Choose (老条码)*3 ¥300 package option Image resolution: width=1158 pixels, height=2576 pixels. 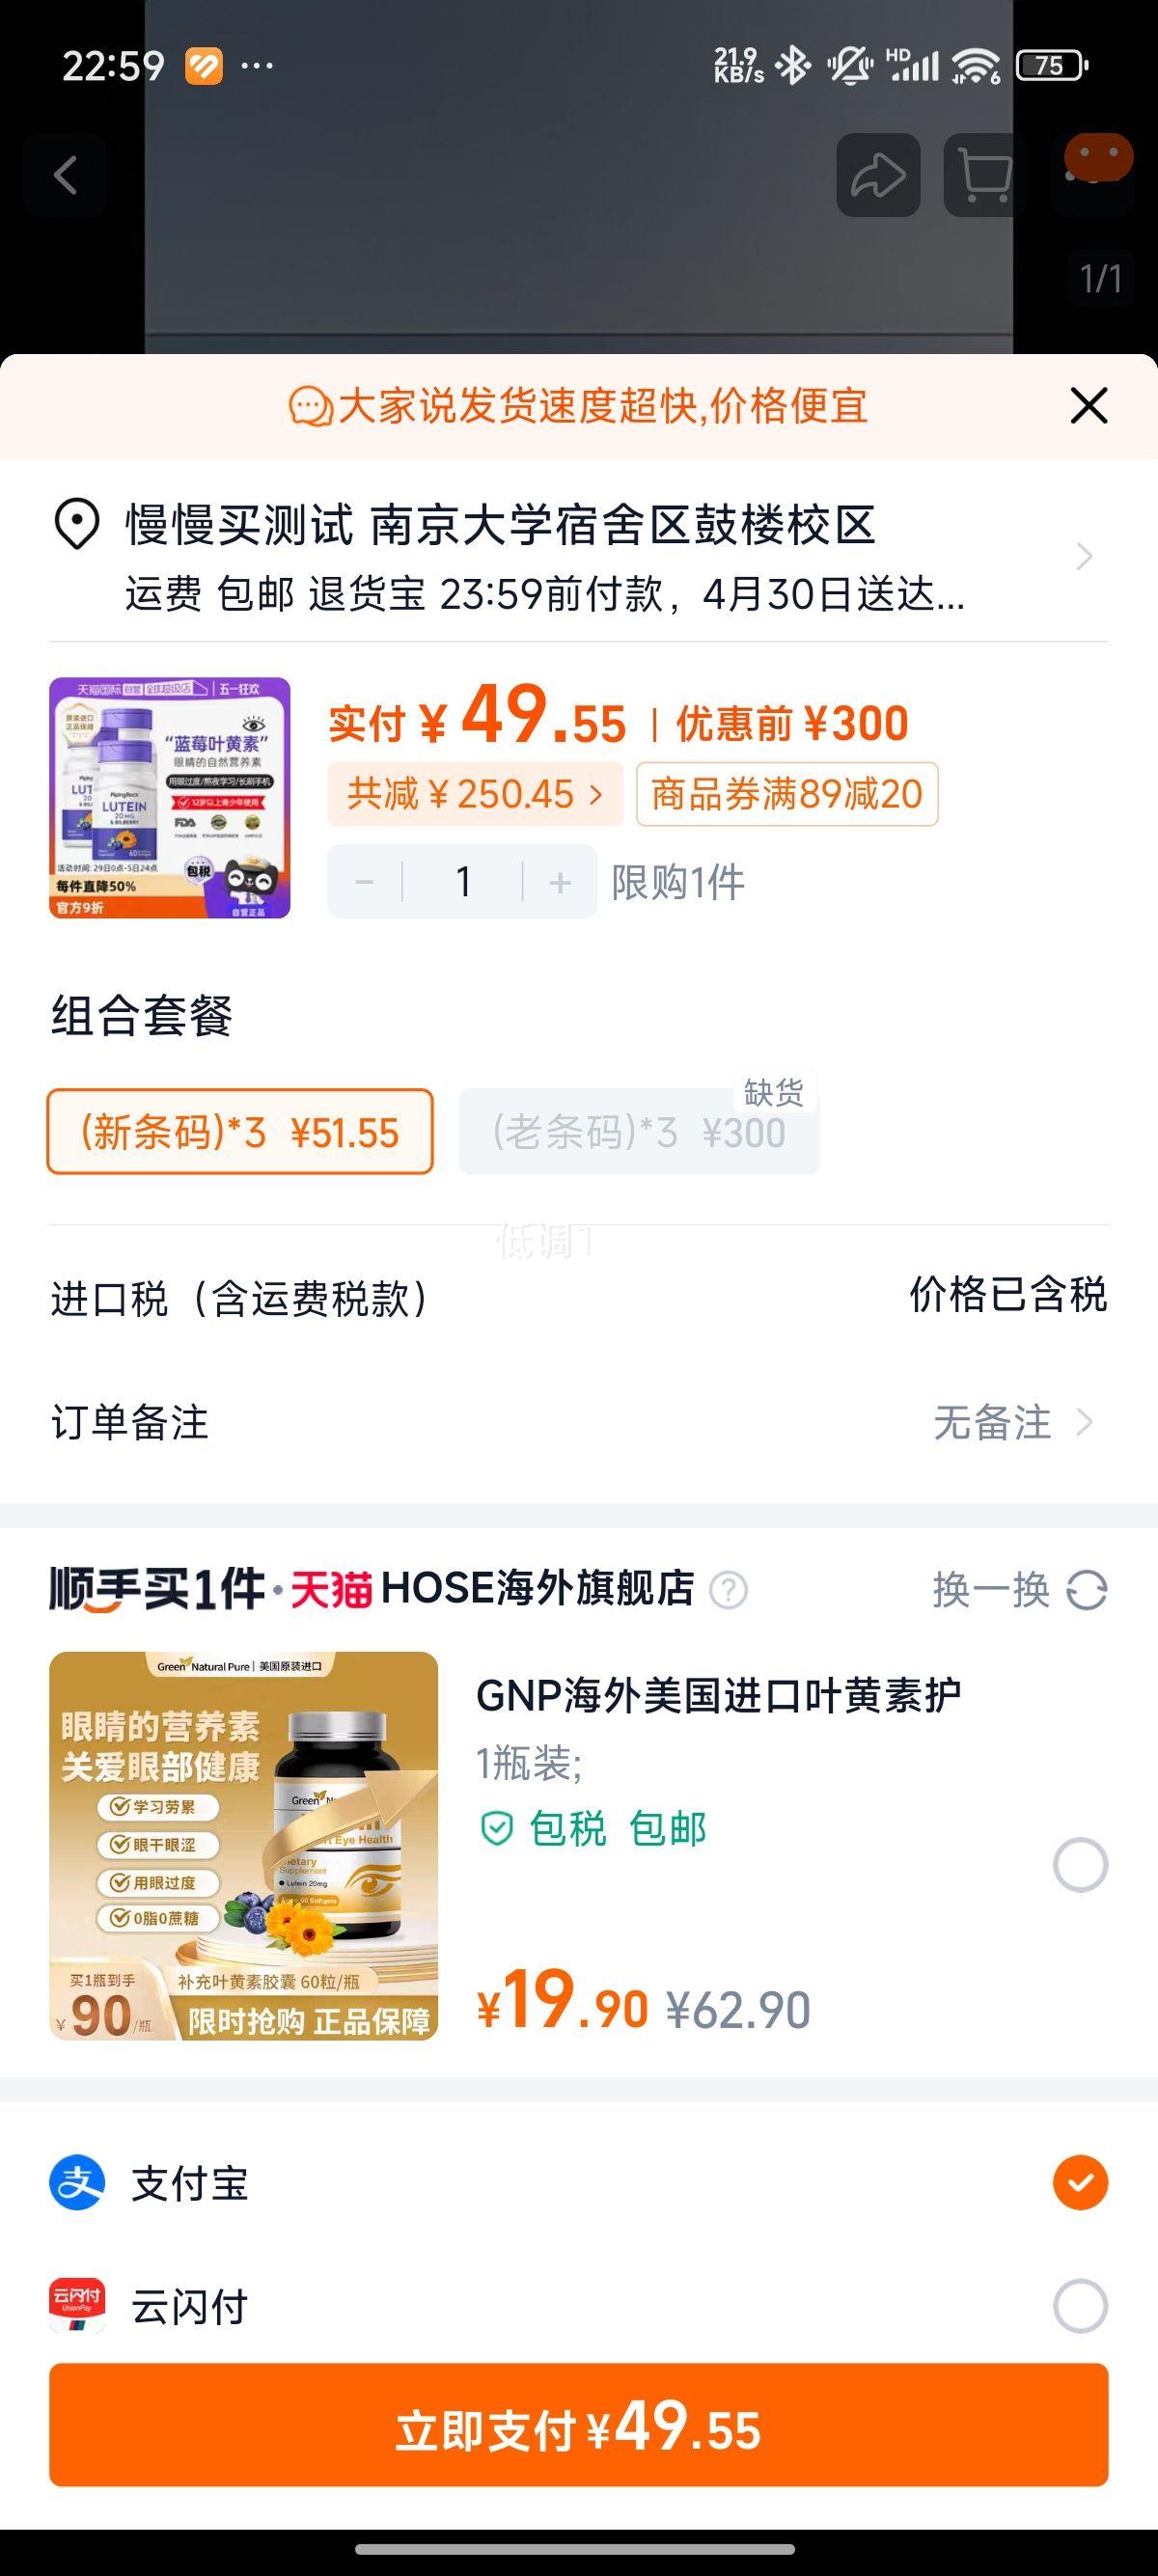(x=639, y=1132)
